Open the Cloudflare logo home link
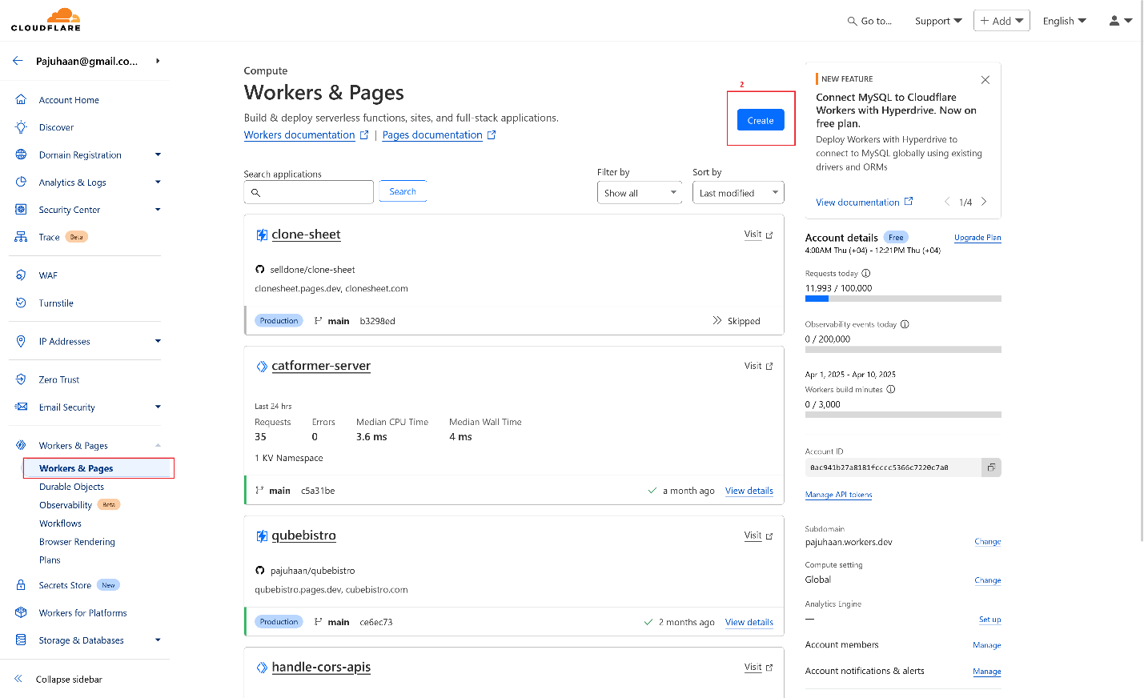This screenshot has height=698, width=1144. click(x=46, y=19)
